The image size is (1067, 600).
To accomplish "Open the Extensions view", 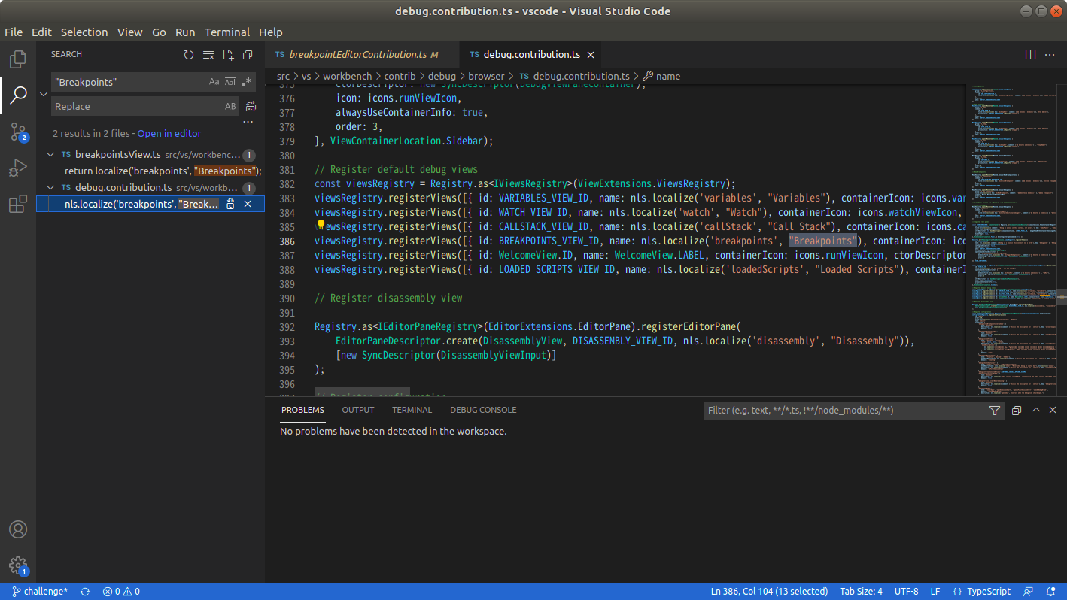I will pyautogui.click(x=18, y=205).
